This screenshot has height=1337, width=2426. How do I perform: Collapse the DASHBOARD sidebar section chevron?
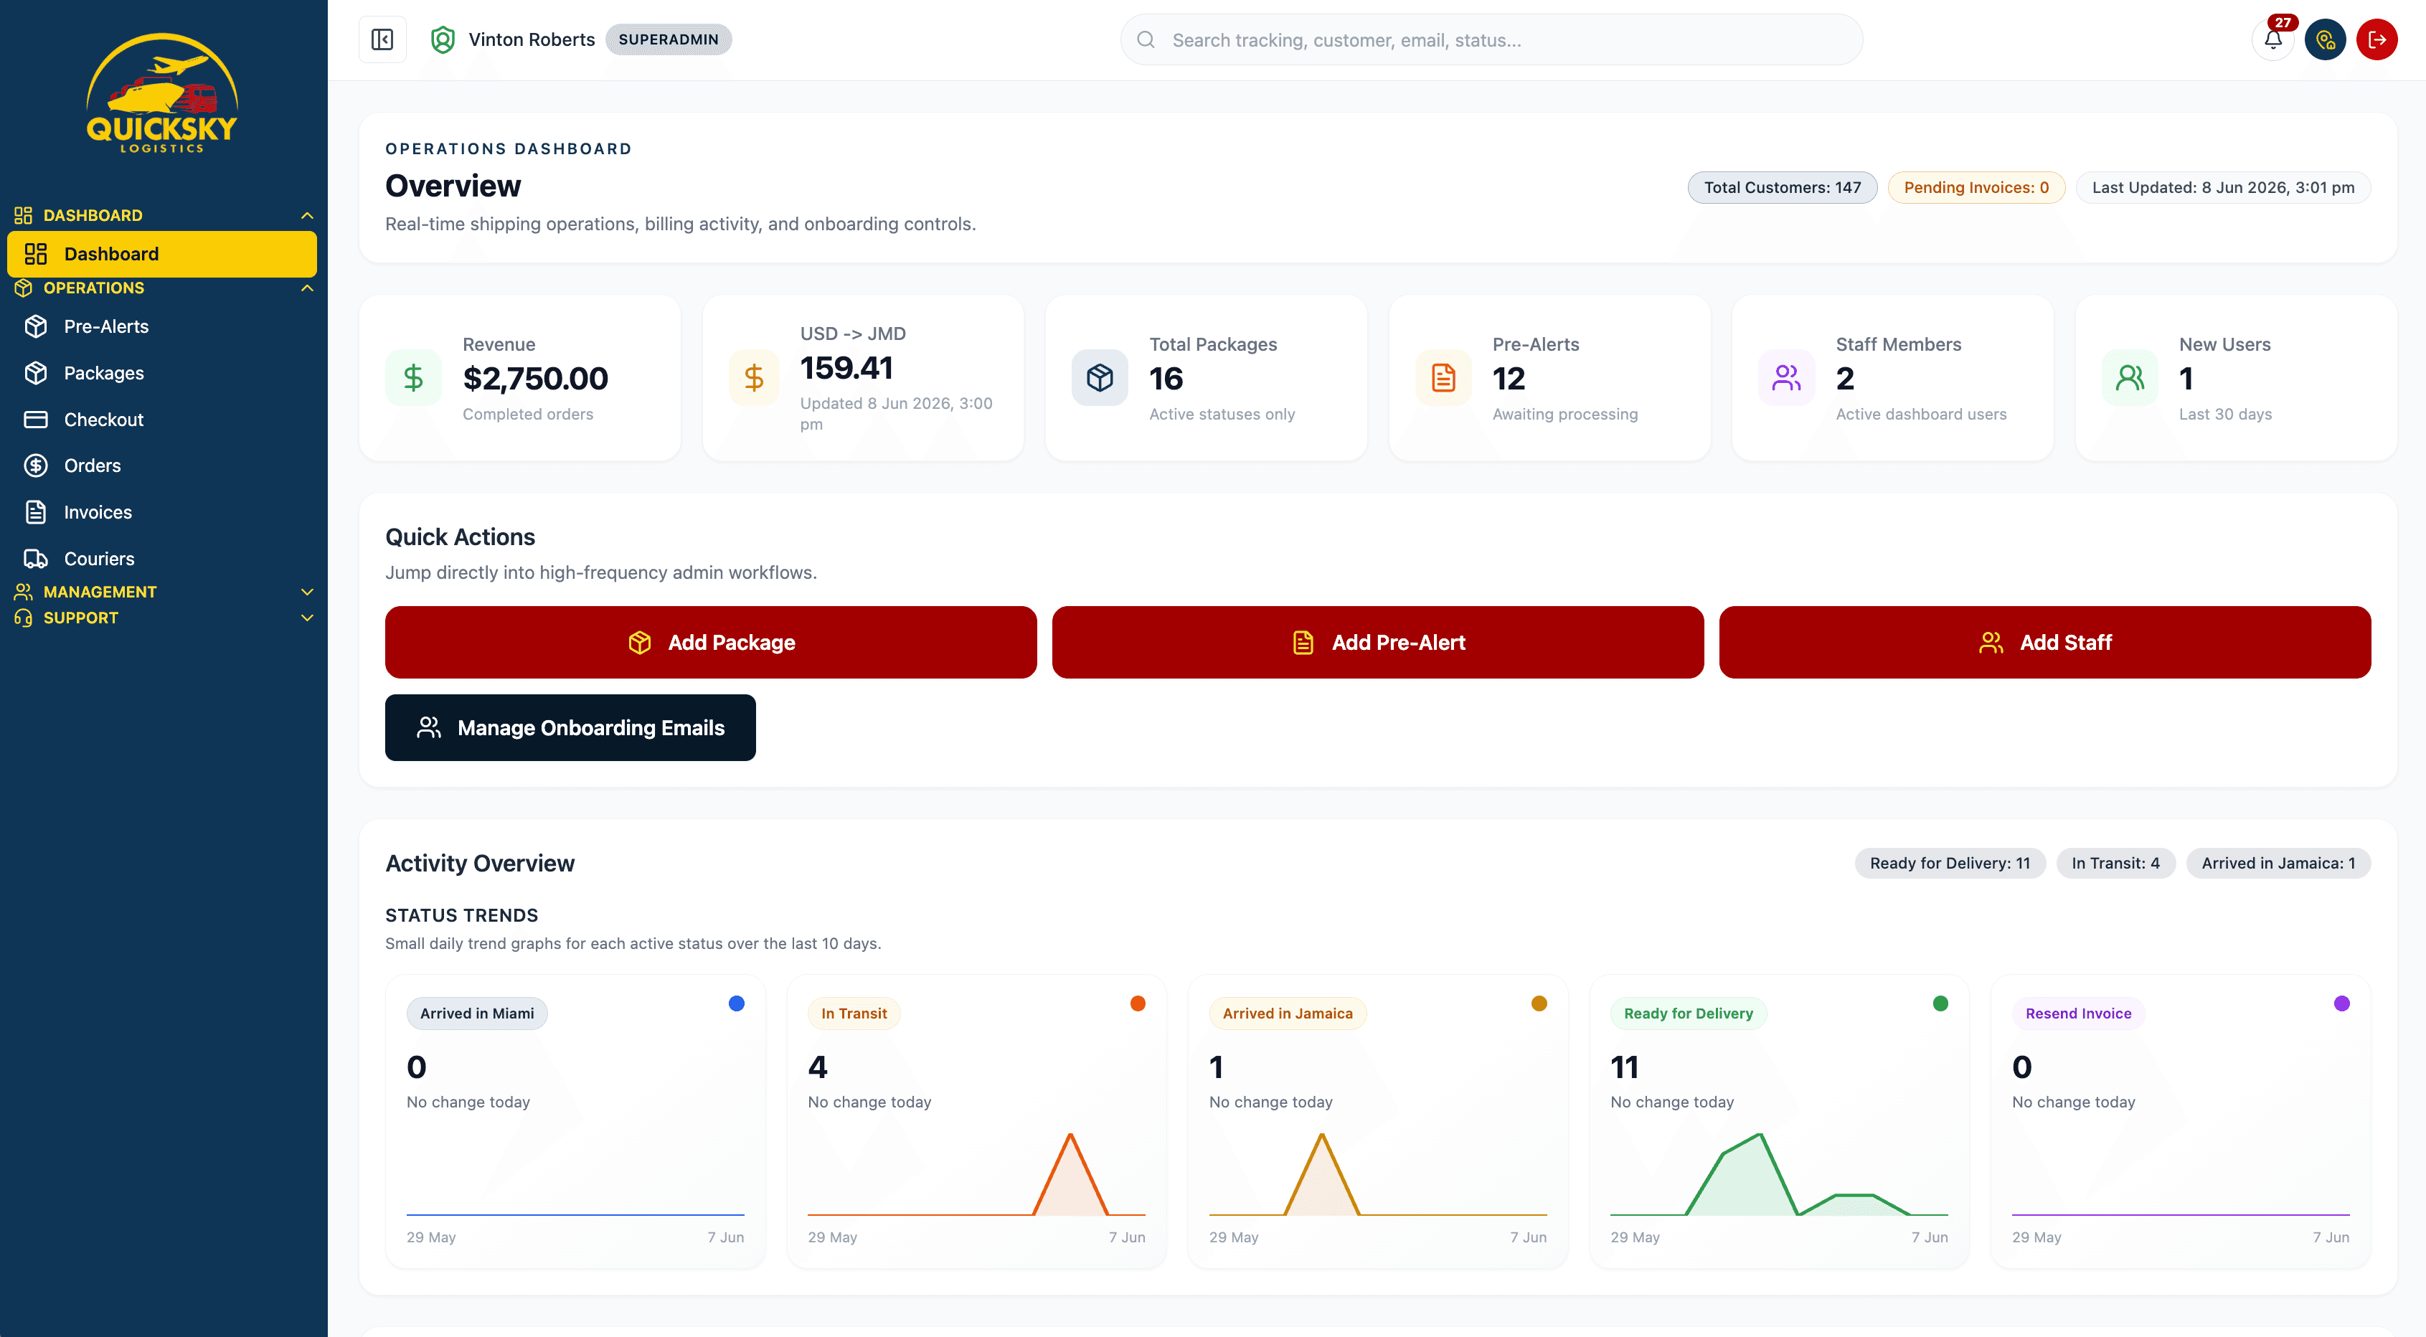tap(307, 216)
